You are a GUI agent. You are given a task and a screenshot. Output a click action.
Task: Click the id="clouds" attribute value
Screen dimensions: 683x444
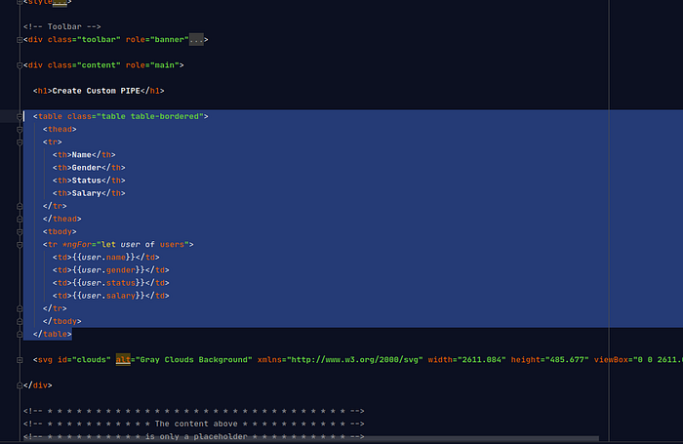pyautogui.click(x=92, y=360)
